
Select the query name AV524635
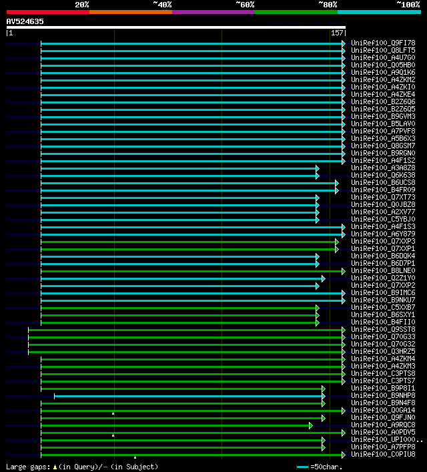[25, 21]
